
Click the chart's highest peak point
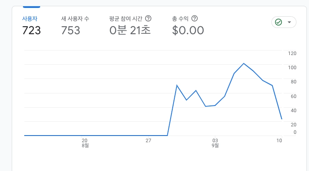(244, 63)
